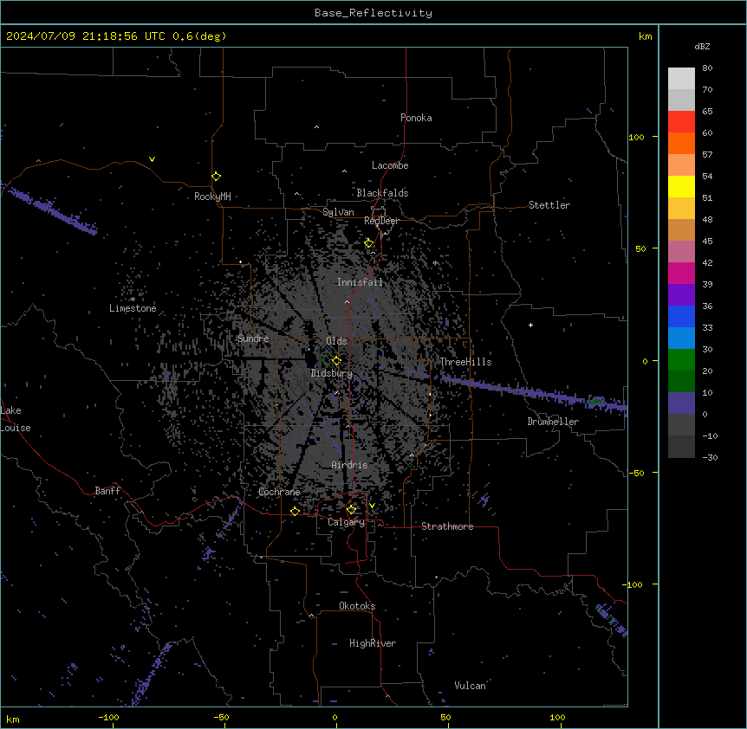Viewport: 747px width, 729px height.
Task: Click the Innisfail label
Action: point(360,282)
